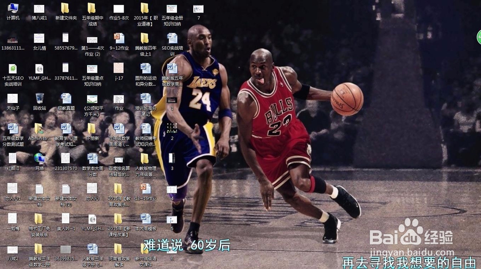Select the 2015年【新课程改革】 folder
481x269 pixels.
click(118, 218)
